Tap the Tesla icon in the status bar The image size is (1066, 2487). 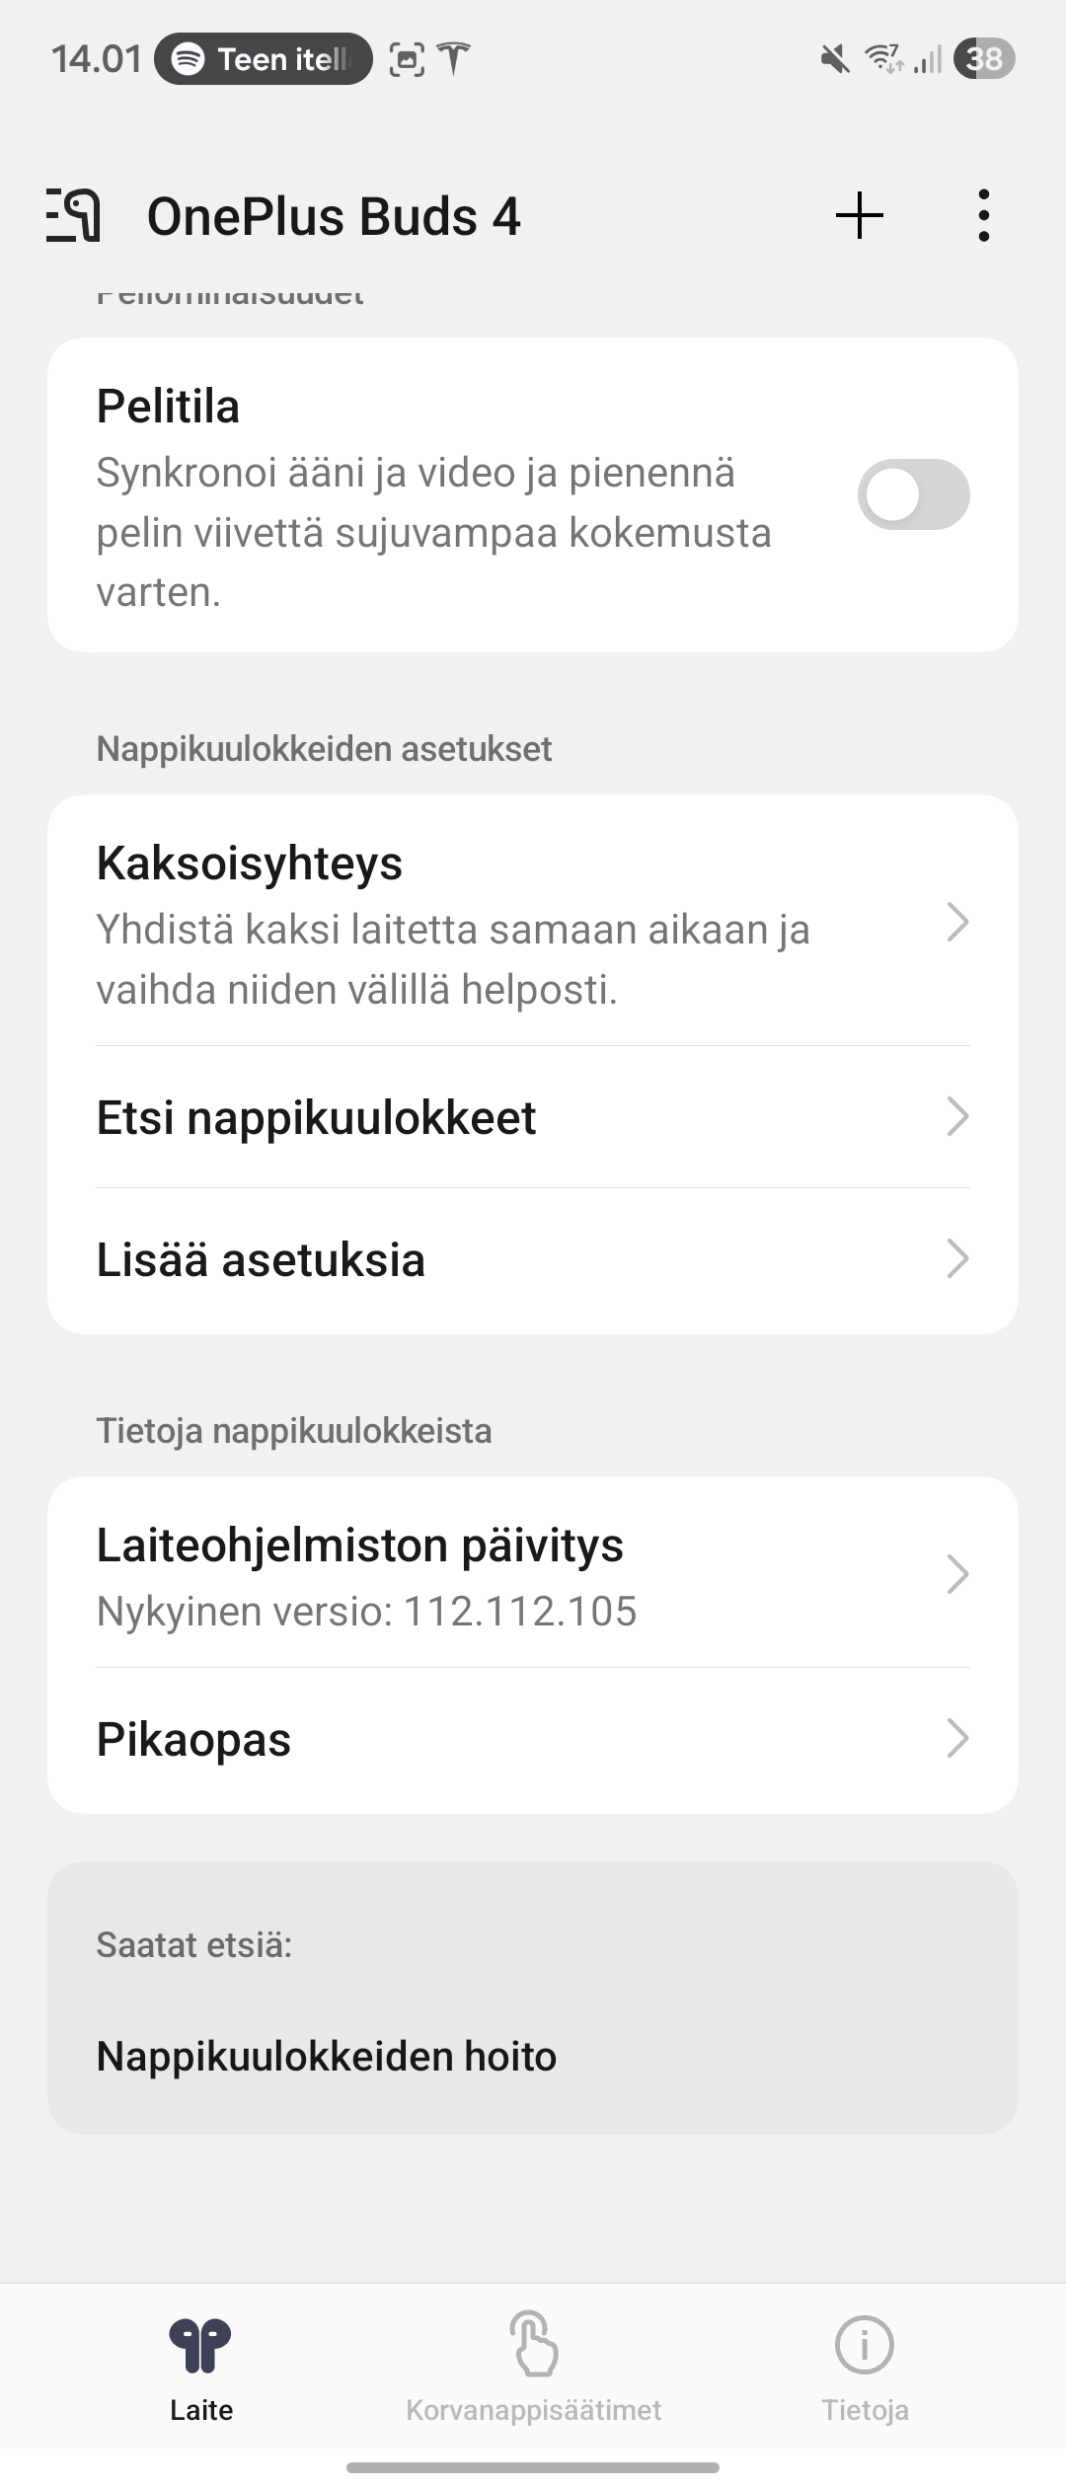[454, 59]
